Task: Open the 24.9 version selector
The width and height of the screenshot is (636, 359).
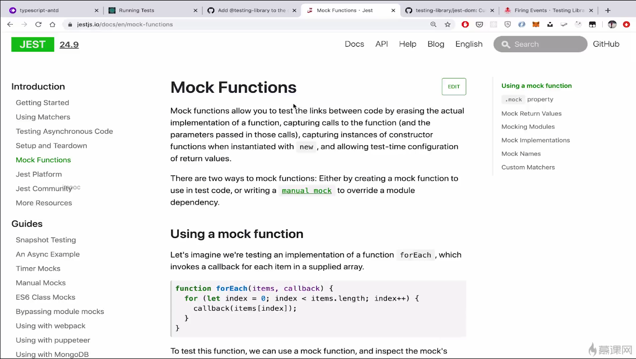Action: point(69,45)
